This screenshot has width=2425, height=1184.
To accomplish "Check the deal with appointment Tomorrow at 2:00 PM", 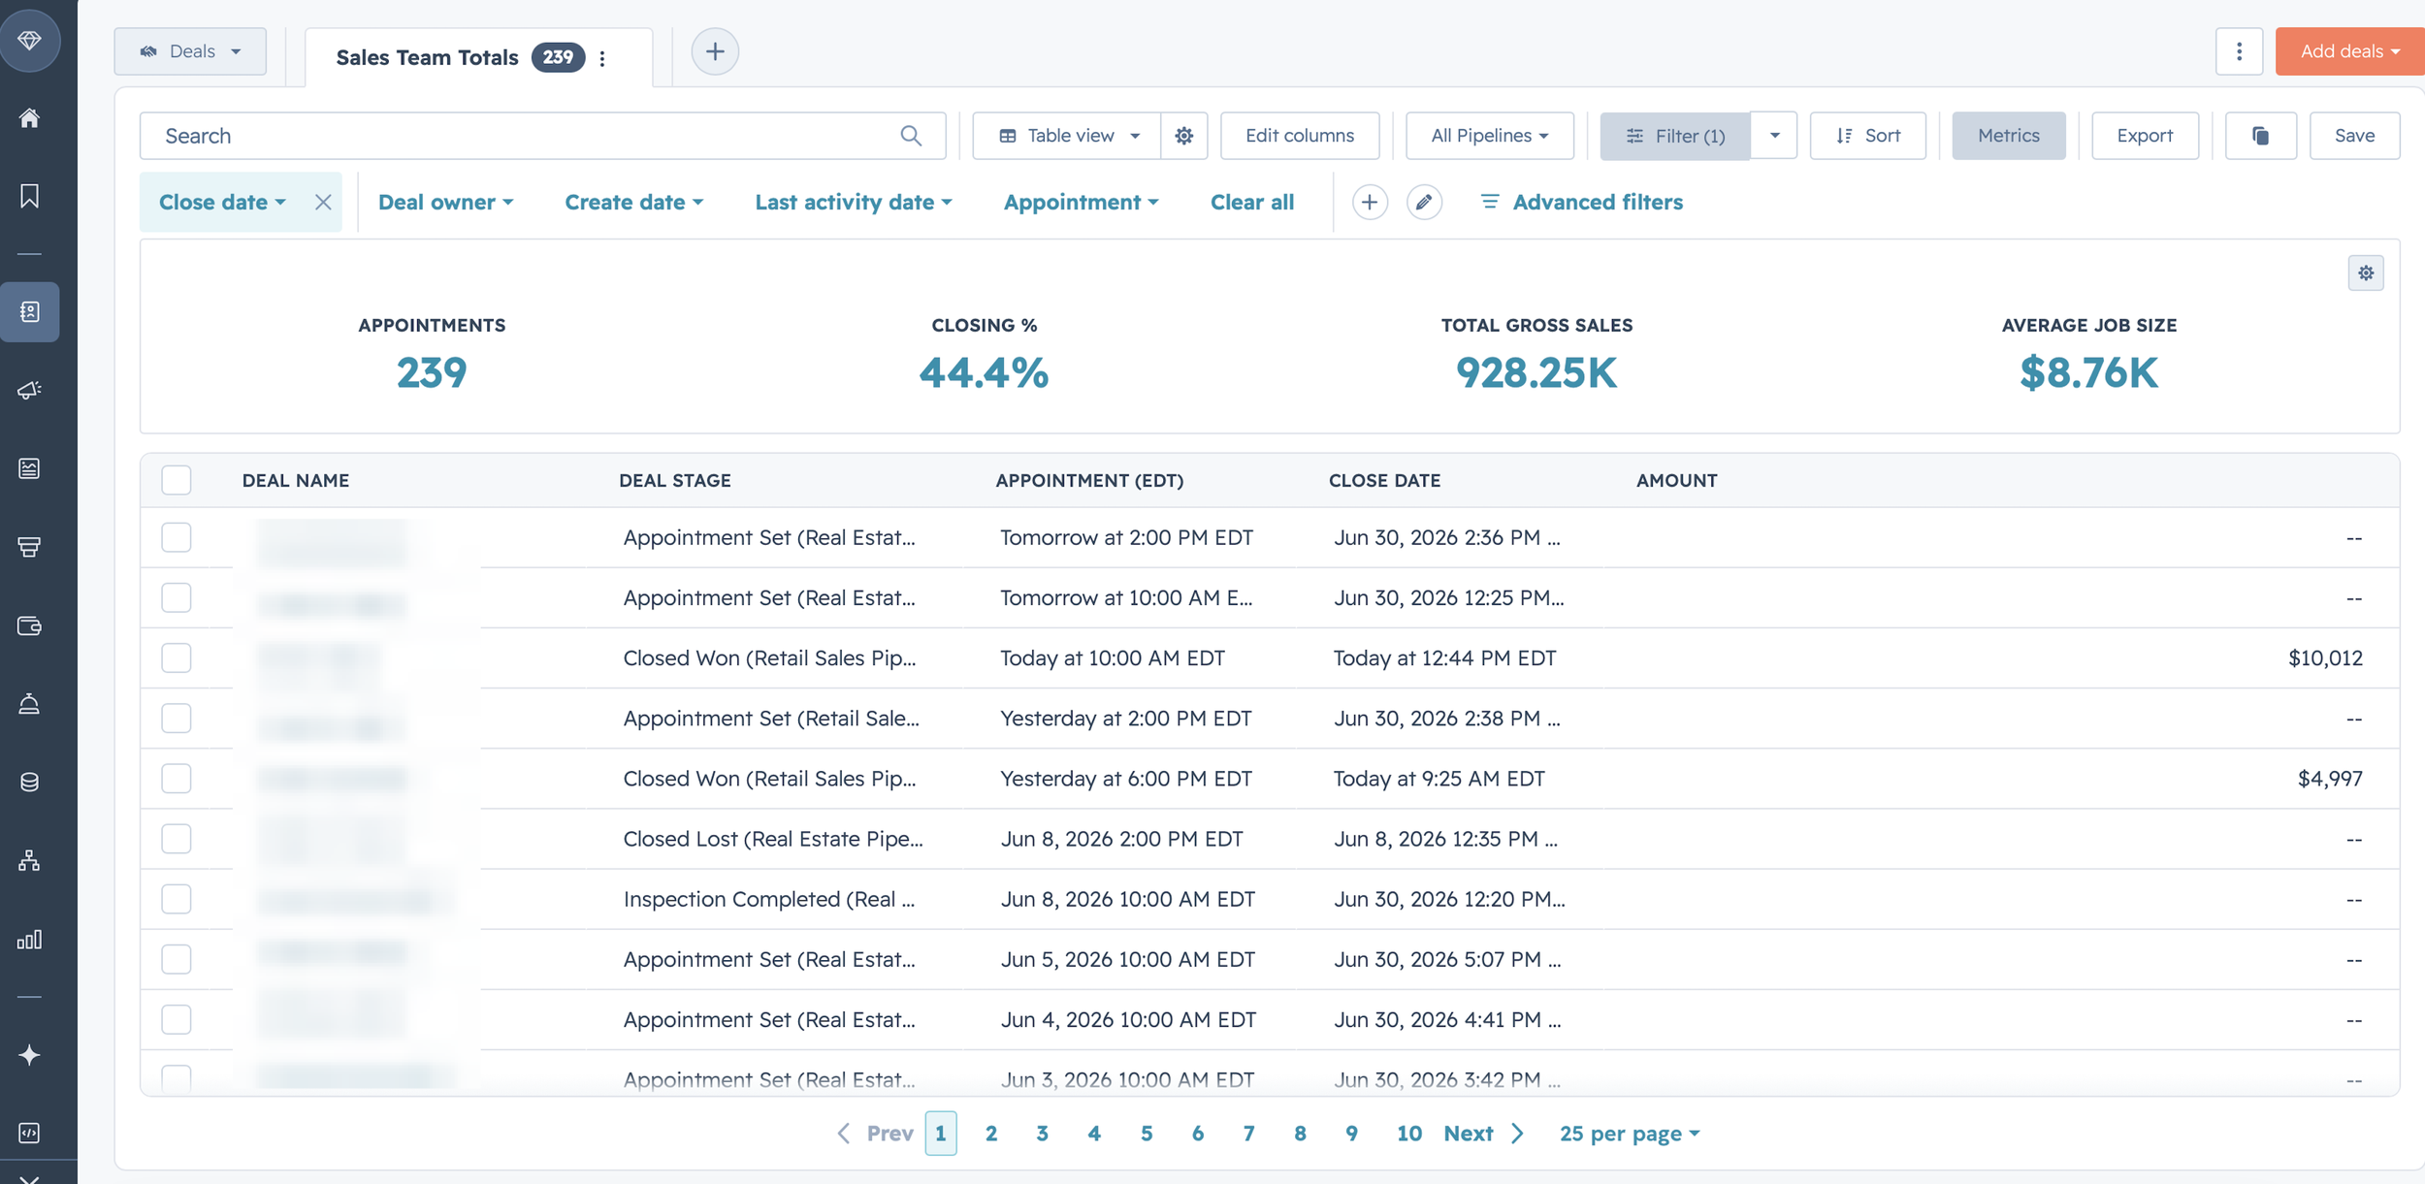I will pyautogui.click(x=177, y=537).
